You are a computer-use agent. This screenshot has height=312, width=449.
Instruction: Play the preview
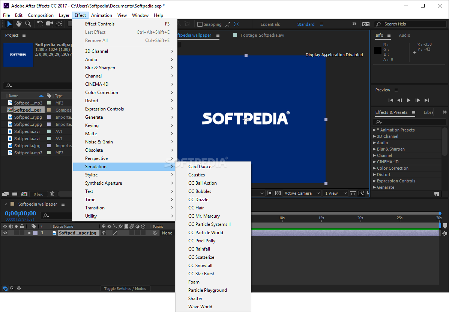point(408,100)
